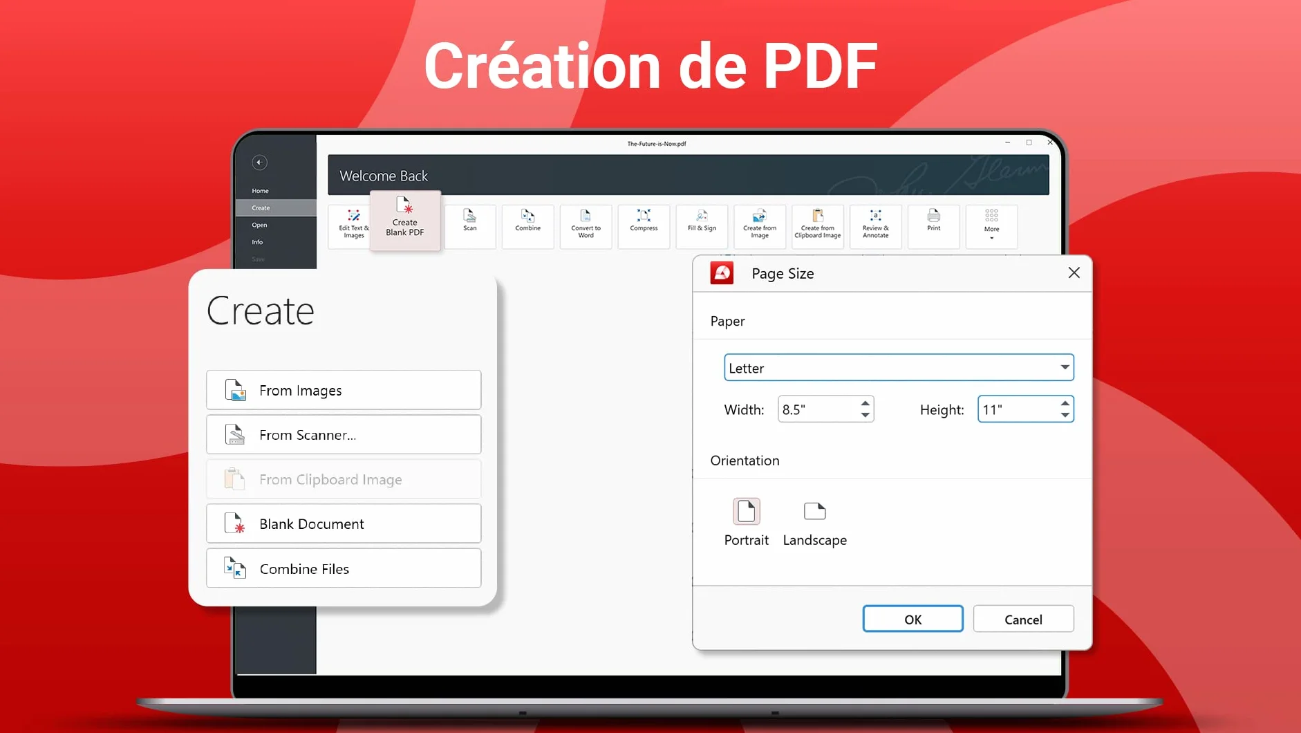
Task: Click Create from Image tool
Action: tap(760, 226)
